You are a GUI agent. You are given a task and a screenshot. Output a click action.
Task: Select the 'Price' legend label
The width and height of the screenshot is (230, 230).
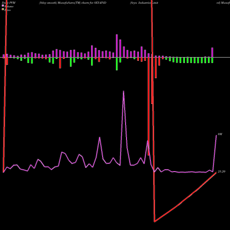pos(7,10)
